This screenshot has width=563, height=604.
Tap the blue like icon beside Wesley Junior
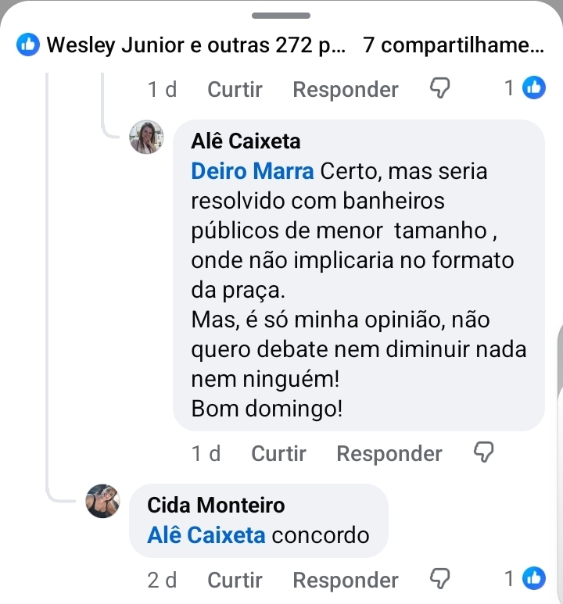pyautogui.click(x=27, y=45)
